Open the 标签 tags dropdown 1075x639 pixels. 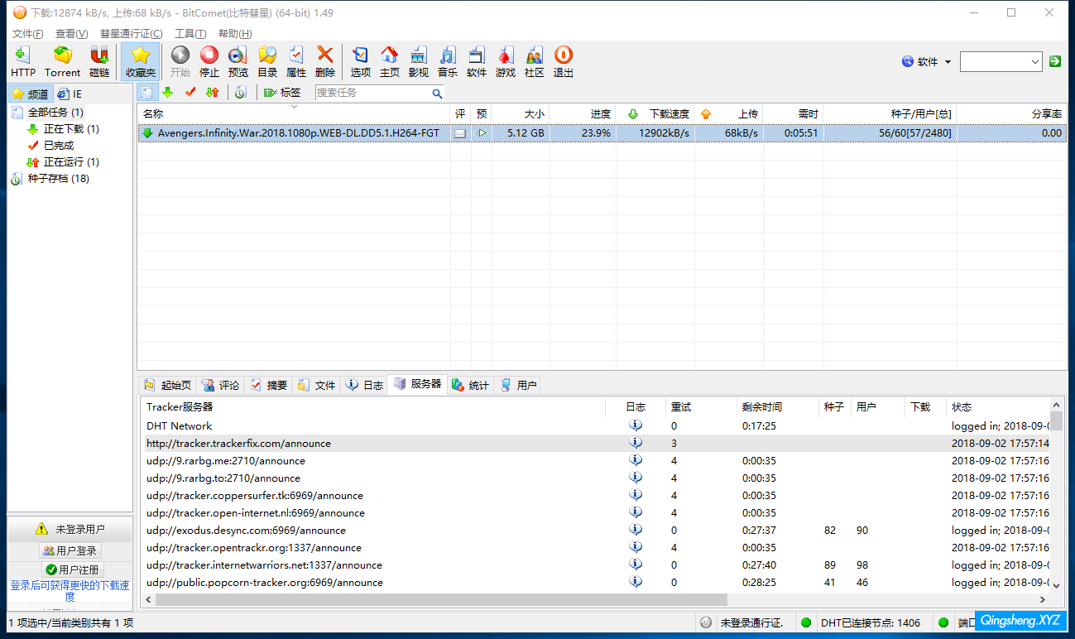(282, 93)
